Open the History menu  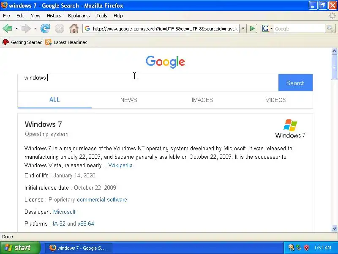[54, 16]
